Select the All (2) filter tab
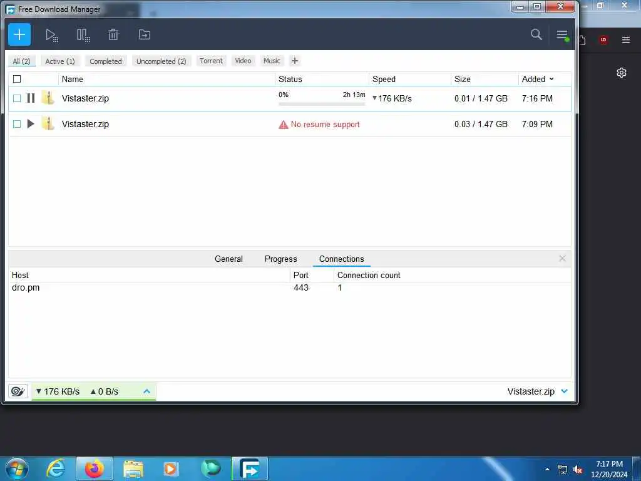Viewport: 641px width, 481px height. pos(22,61)
